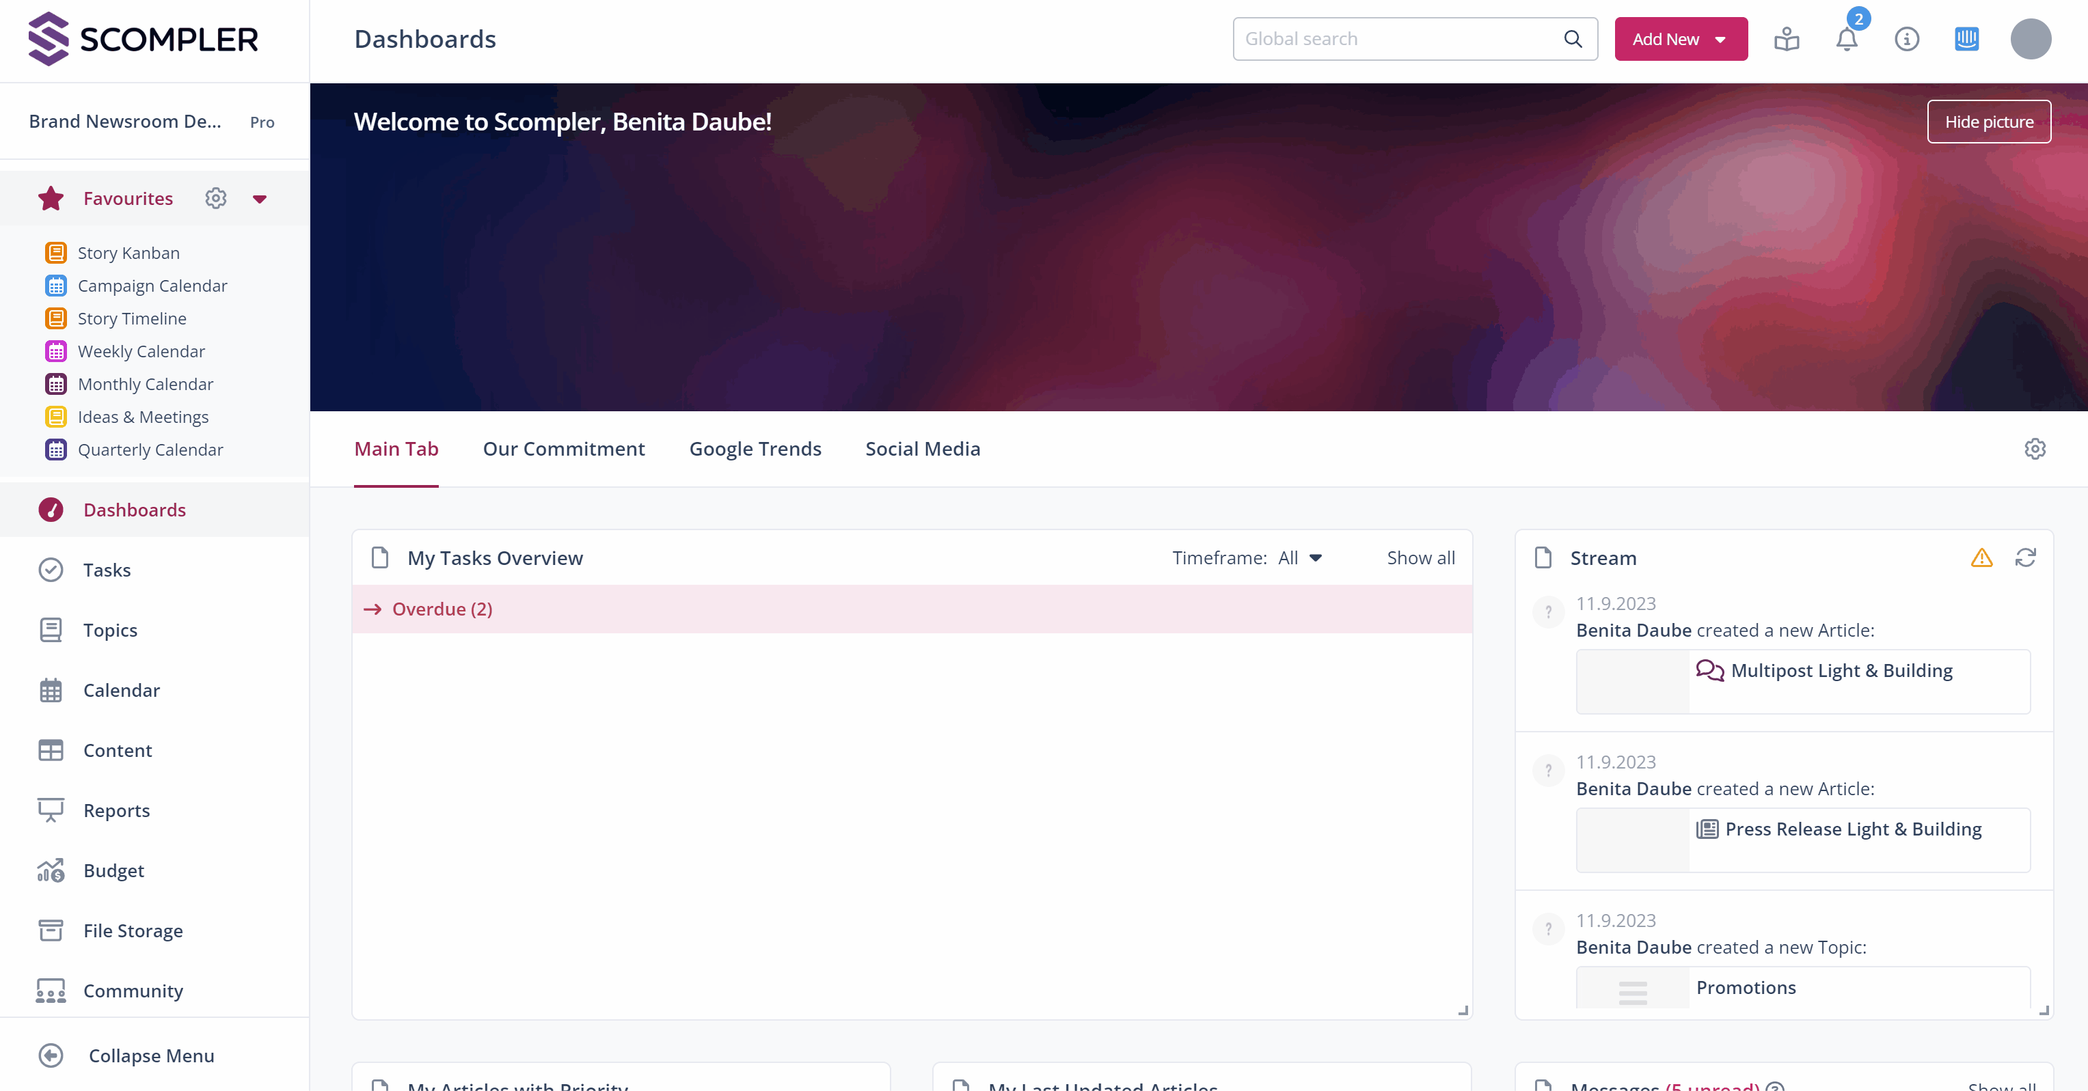The image size is (2088, 1091).
Task: Open Favourites settings gear icon
Action: 215,198
